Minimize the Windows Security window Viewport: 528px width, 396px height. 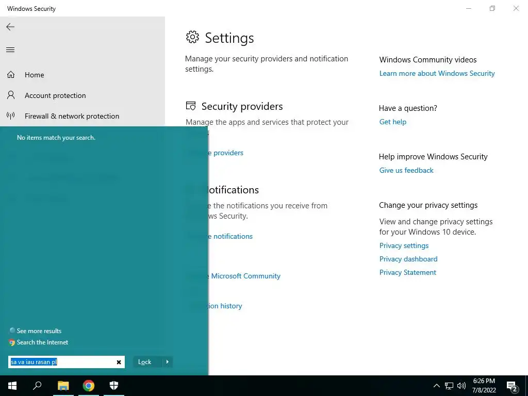click(468, 8)
